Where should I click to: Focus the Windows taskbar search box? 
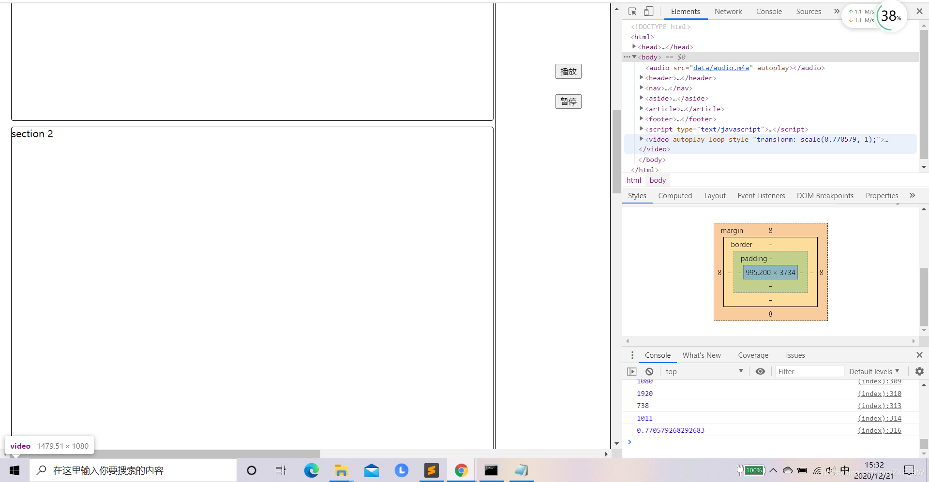(x=134, y=470)
